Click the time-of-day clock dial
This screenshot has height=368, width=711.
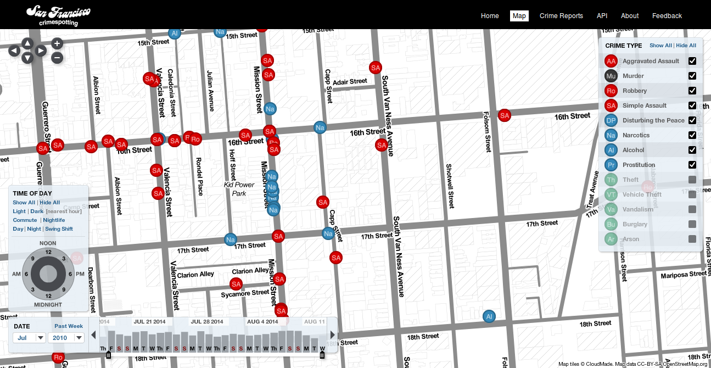[x=48, y=274]
